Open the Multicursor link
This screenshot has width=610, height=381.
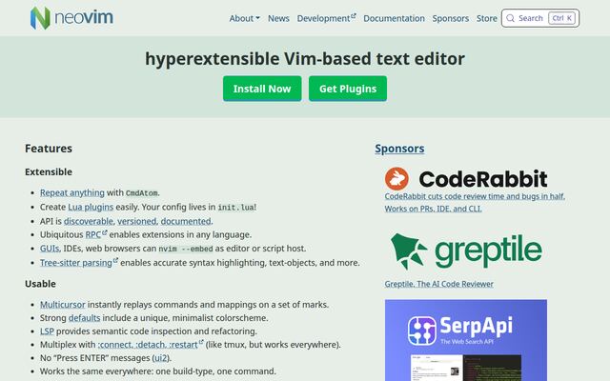pos(63,305)
